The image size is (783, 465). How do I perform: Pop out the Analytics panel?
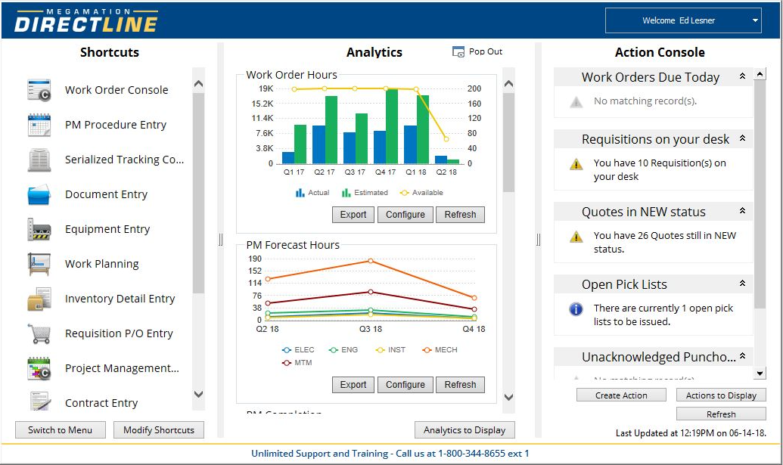[x=477, y=51]
